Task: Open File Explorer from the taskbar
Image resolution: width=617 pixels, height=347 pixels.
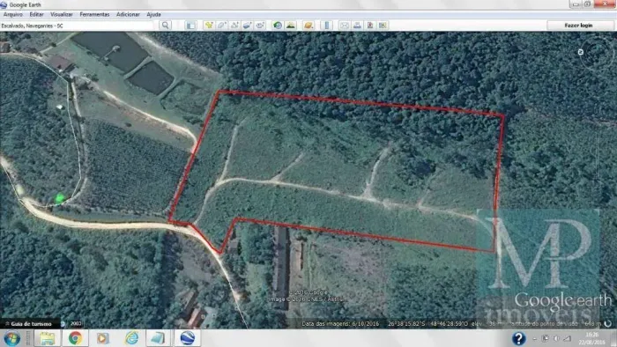Action: click(48, 338)
